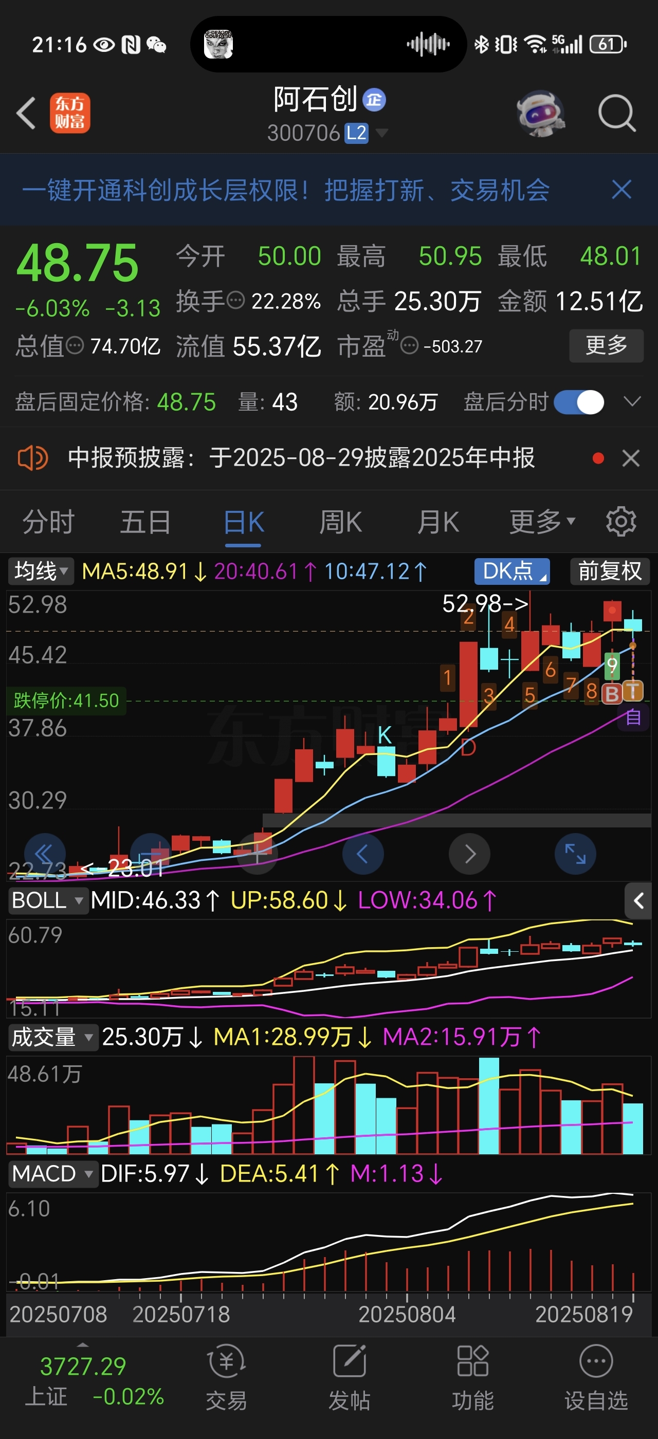Viewport: 658px width, 1439px height.
Task: Tap the WeChat status bar icon
Action: click(156, 44)
